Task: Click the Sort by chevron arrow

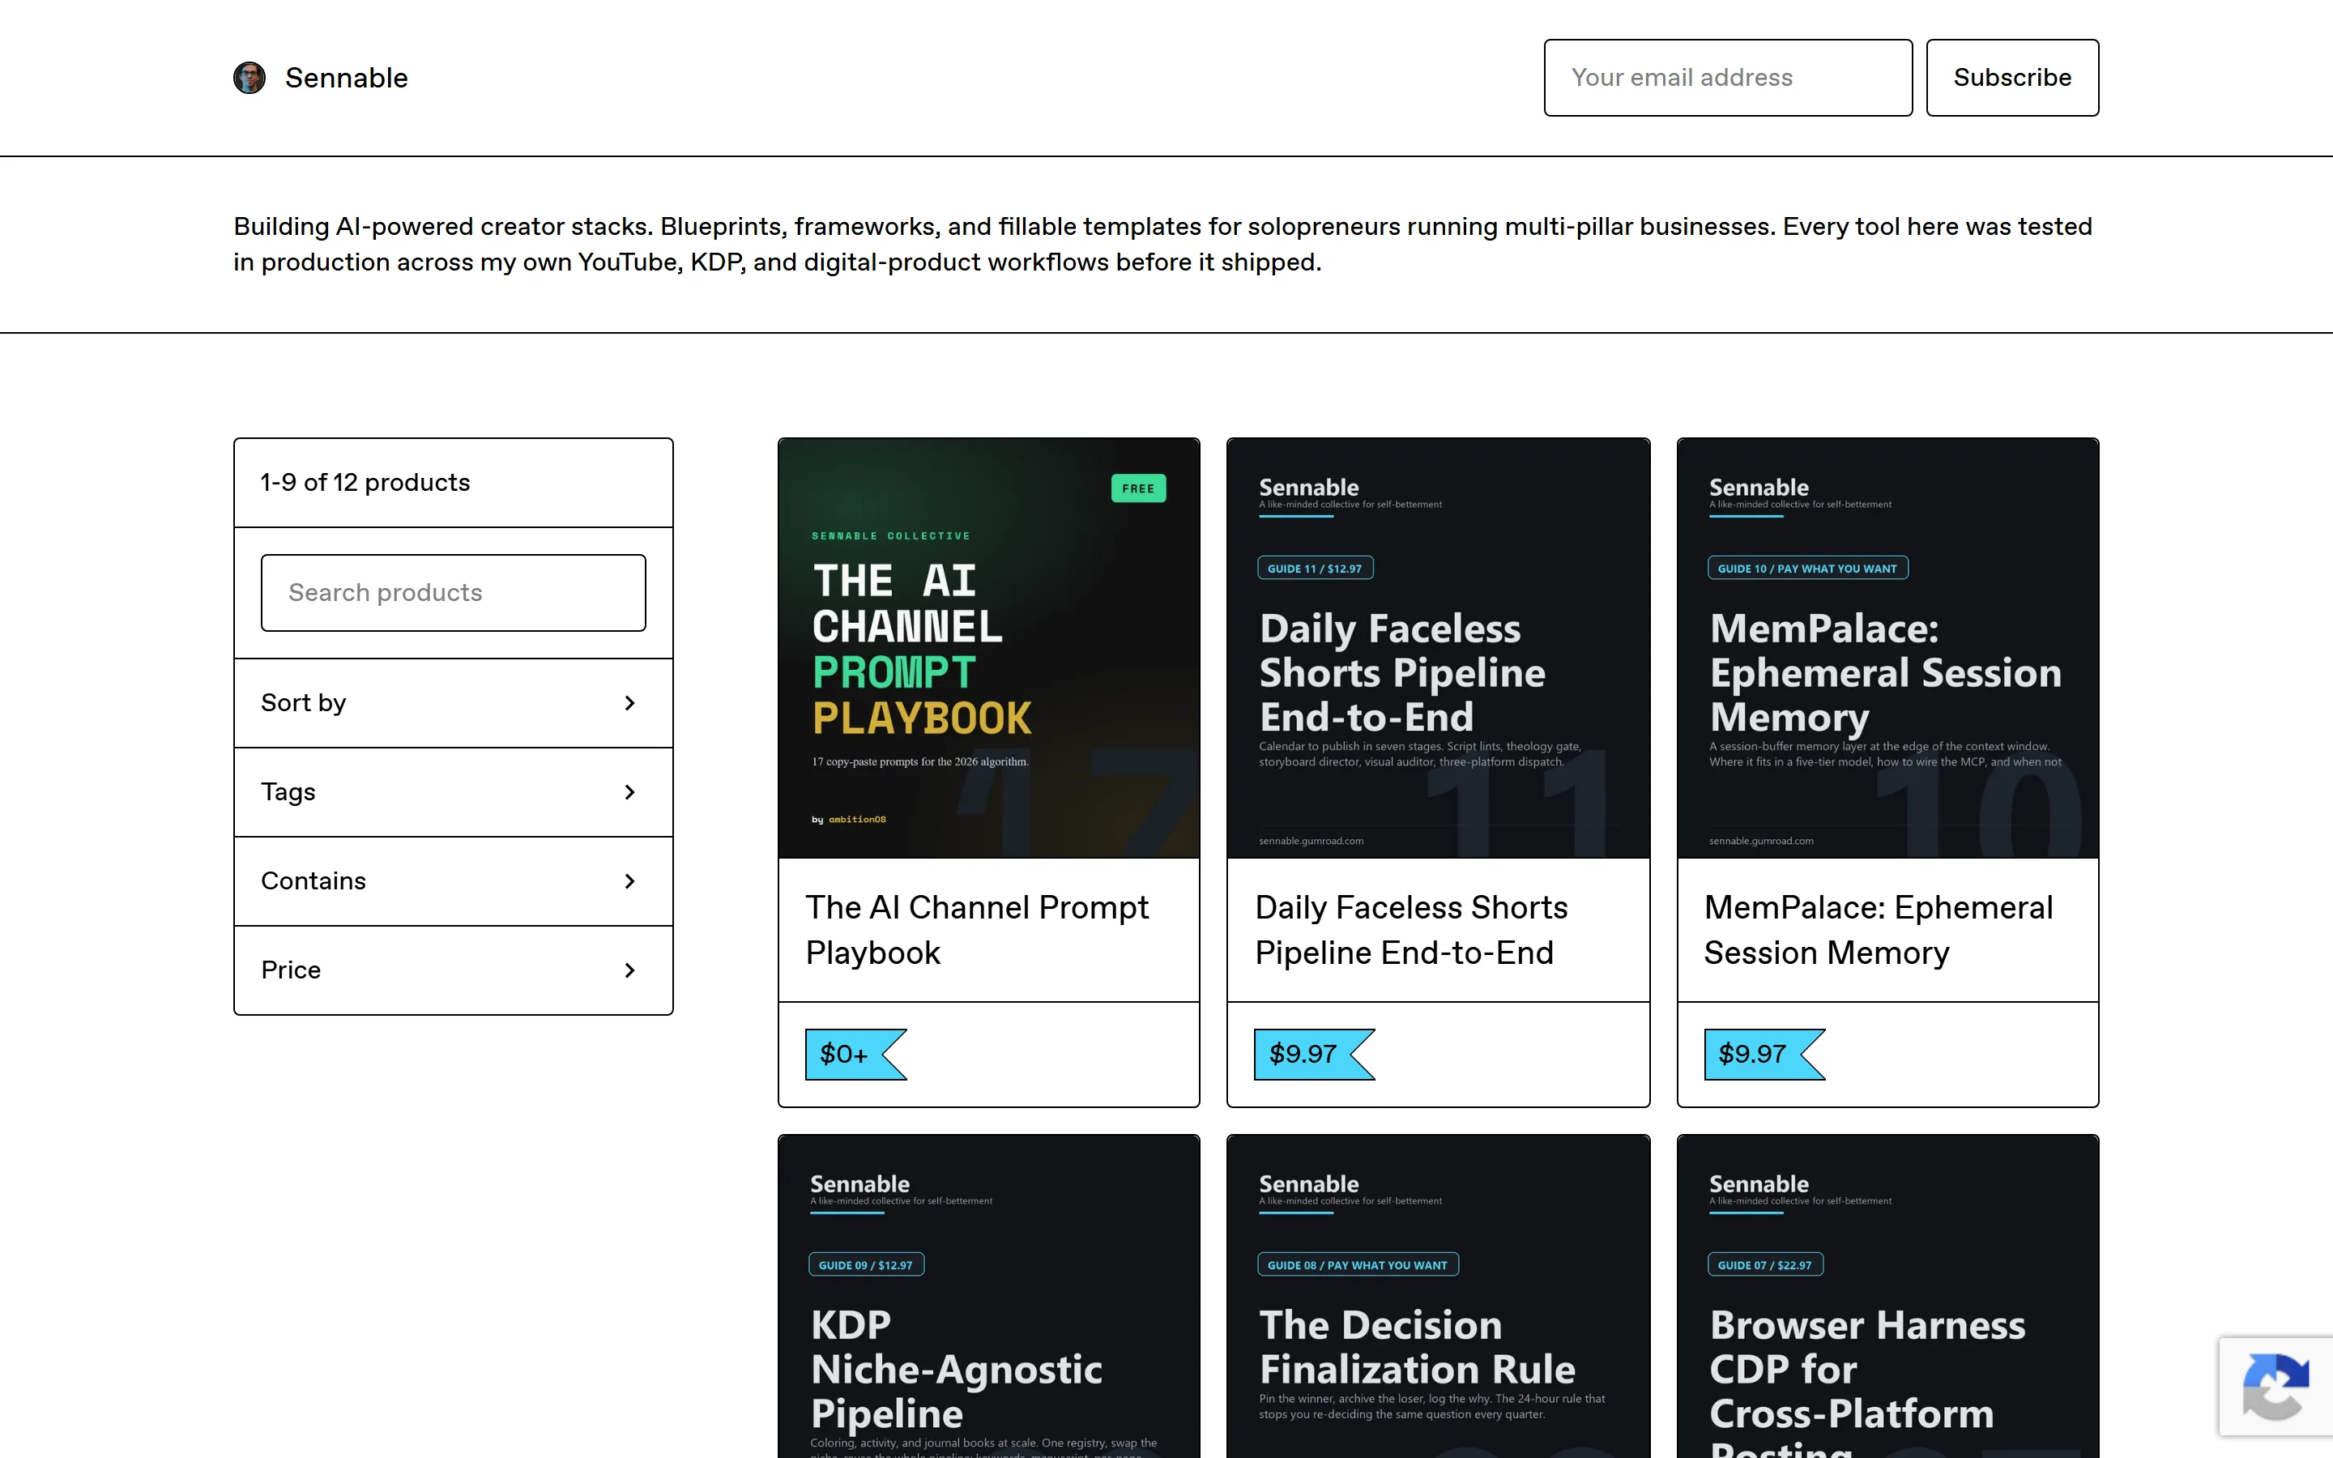Action: 629,703
